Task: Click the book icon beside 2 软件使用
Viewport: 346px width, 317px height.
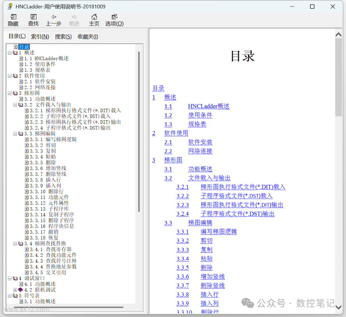Action: pyautogui.click(x=15, y=76)
